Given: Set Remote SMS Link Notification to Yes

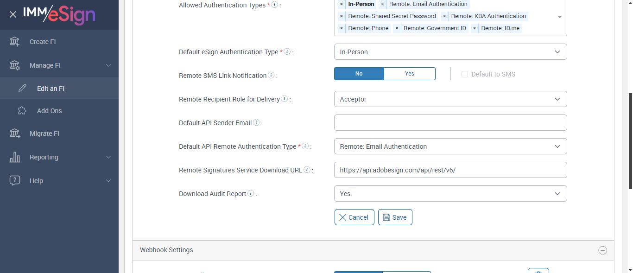Looking at the screenshot, I should 410,74.
